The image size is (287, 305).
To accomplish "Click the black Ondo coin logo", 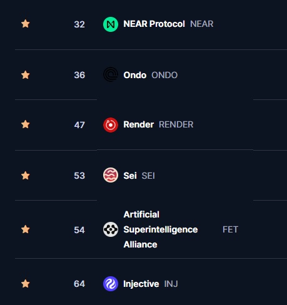I will point(111,74).
